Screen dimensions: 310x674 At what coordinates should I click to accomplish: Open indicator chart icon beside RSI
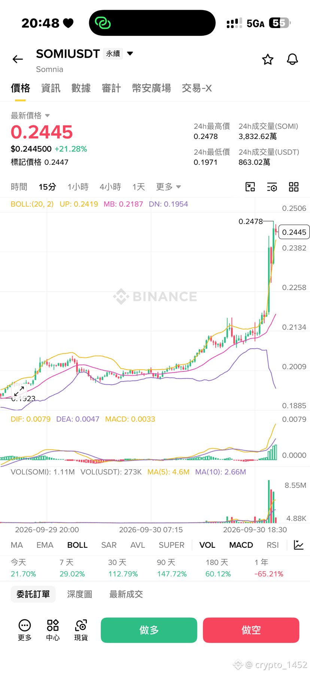tap(299, 545)
